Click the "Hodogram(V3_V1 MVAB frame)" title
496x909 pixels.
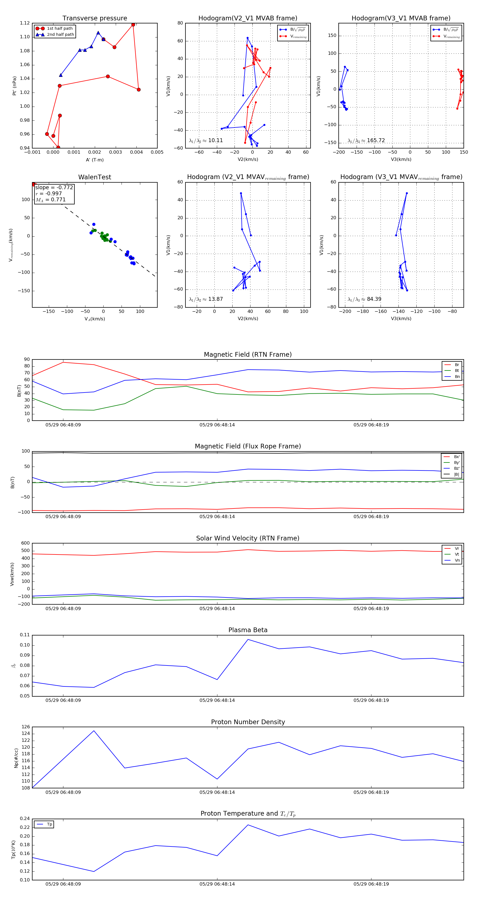click(401, 18)
